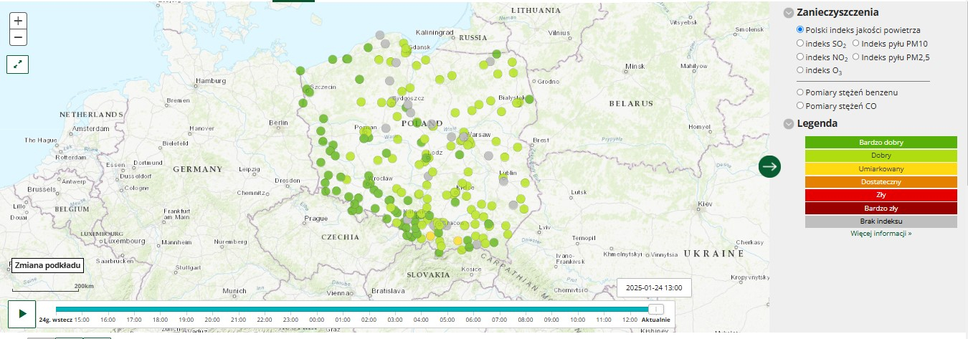Viewport: 968px width, 339px height.
Task: Jump to 03:00 on the timeline
Action: 395,320
